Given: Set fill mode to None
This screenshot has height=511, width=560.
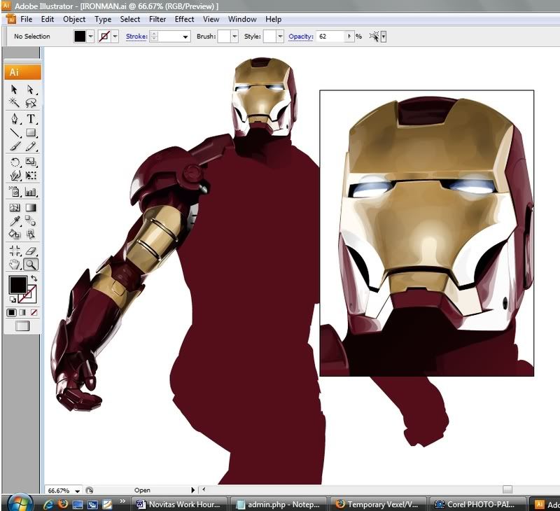Looking at the screenshot, I should pos(34,312).
